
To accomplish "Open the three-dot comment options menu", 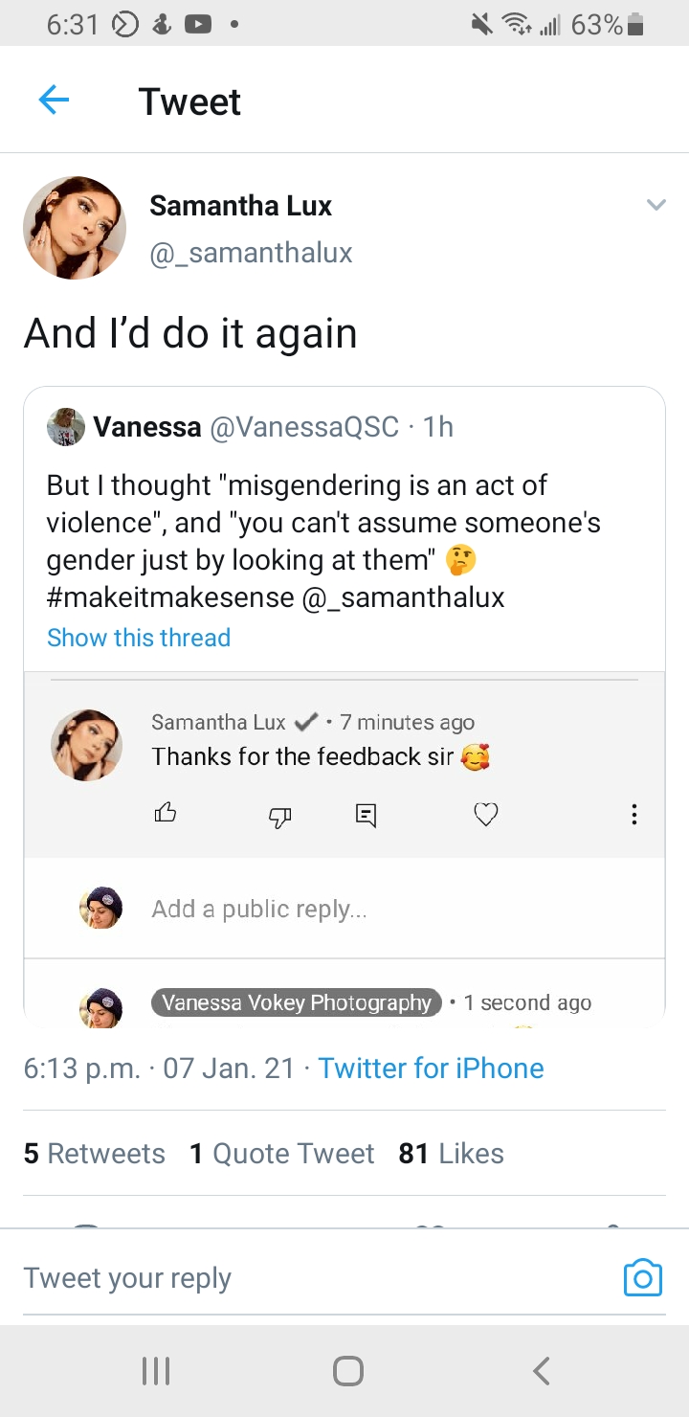I will tap(633, 815).
